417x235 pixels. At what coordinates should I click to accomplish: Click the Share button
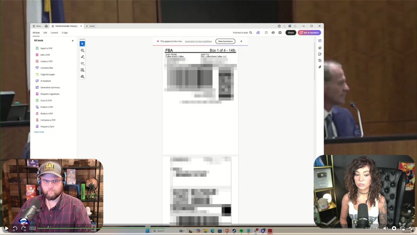pos(291,33)
